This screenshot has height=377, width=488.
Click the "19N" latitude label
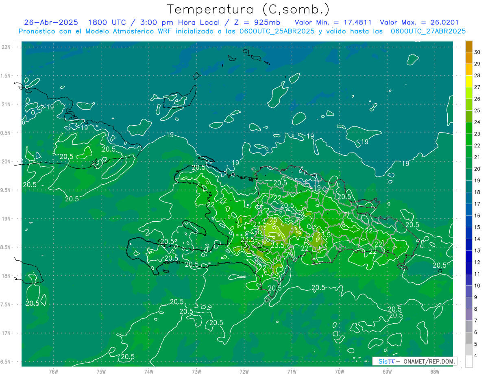pos(7,219)
